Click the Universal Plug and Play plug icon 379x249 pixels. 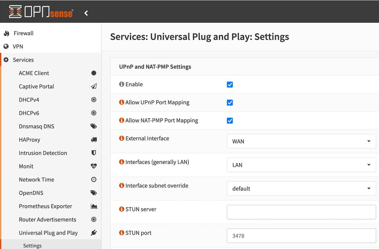[93, 232]
